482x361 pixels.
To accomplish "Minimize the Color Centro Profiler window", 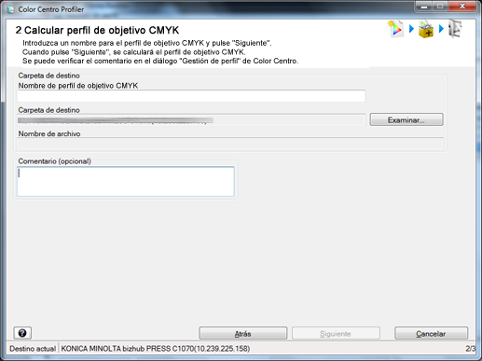I will click(424, 7).
